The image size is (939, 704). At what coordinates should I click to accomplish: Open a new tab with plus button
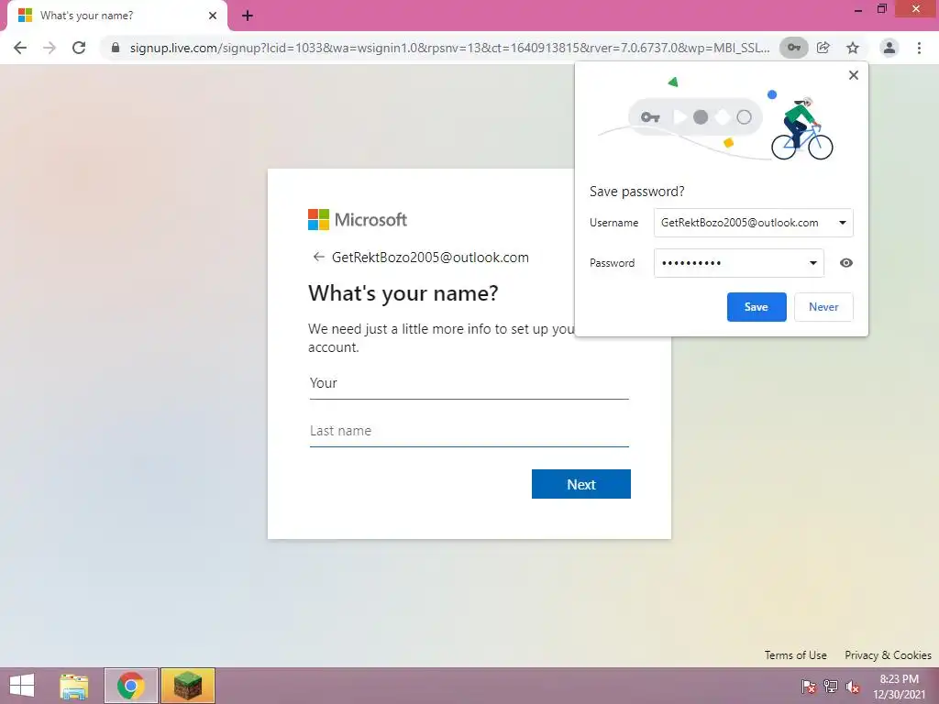pyautogui.click(x=248, y=16)
